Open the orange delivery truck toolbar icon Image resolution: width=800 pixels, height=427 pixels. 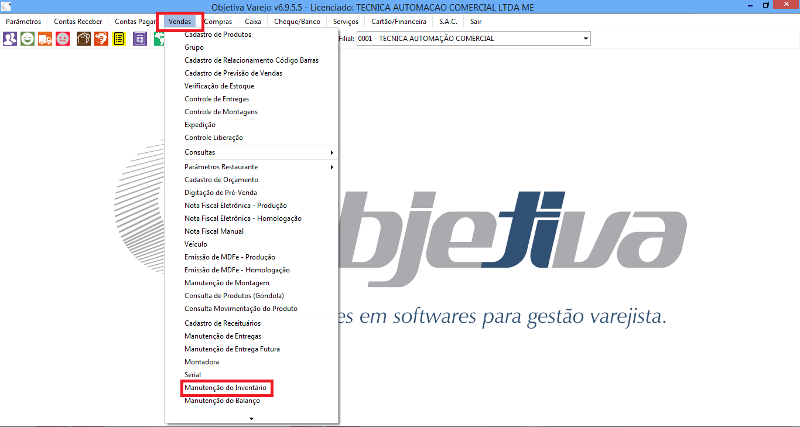point(45,39)
